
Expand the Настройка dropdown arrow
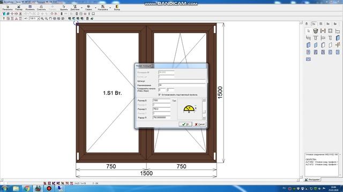coord(110,8)
